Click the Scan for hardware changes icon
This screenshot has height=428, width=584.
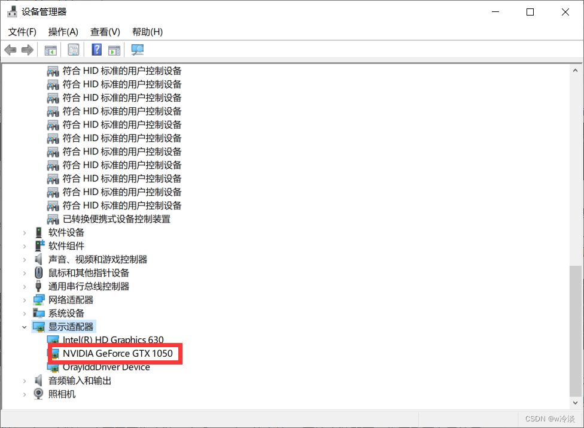[x=137, y=50]
